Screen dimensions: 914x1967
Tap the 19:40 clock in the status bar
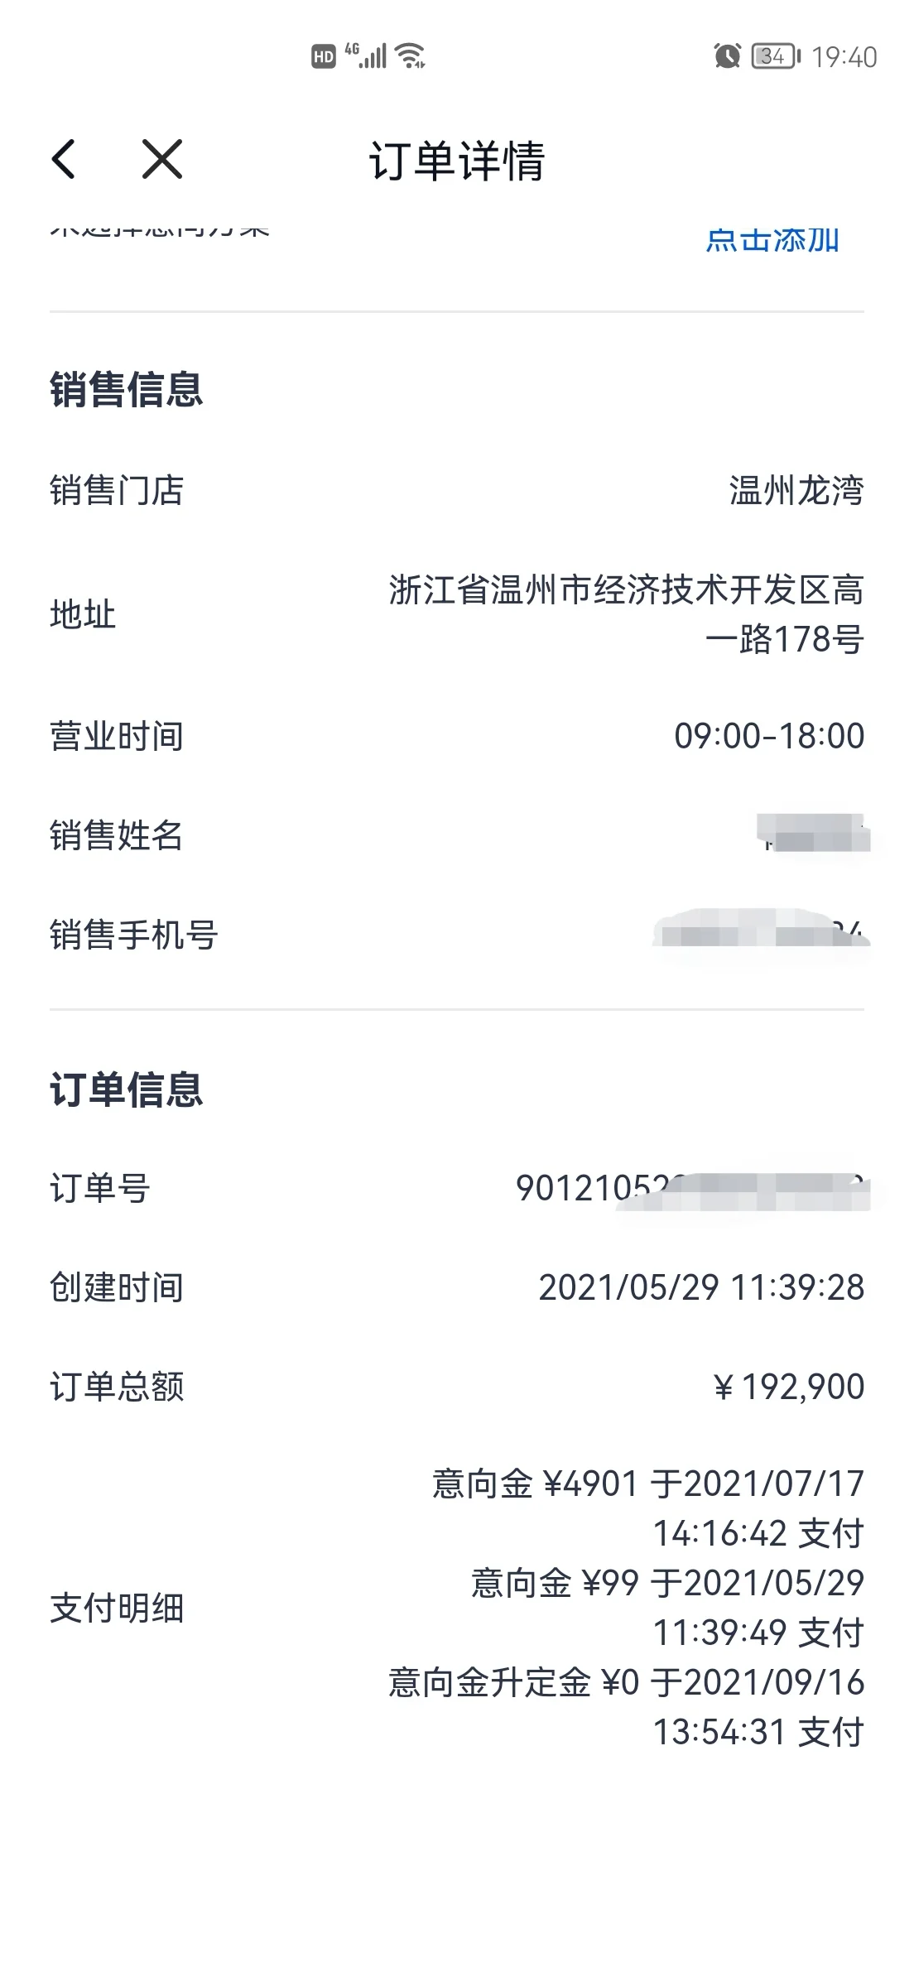click(844, 57)
